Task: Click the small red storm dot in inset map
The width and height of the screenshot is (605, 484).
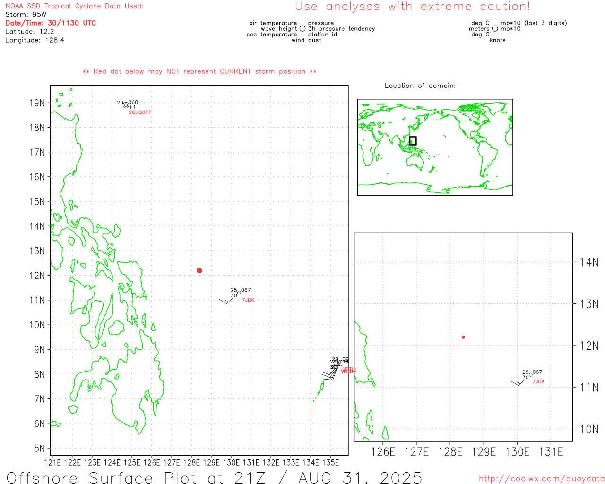Action: tap(463, 337)
